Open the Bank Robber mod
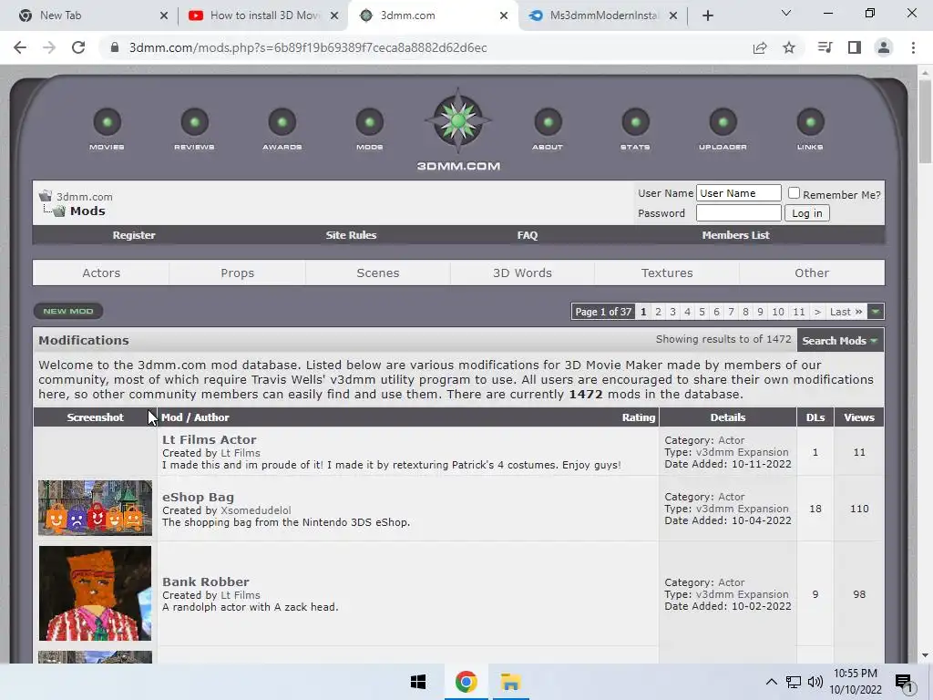 point(206,582)
